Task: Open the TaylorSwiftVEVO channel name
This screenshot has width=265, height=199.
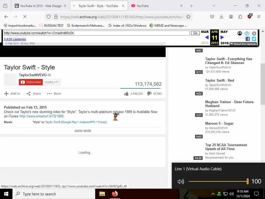Action: pyautogui.click(x=33, y=75)
